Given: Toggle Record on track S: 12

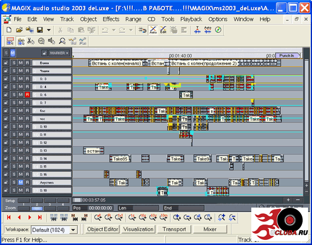Looking at the screenshot, I should [27, 142].
